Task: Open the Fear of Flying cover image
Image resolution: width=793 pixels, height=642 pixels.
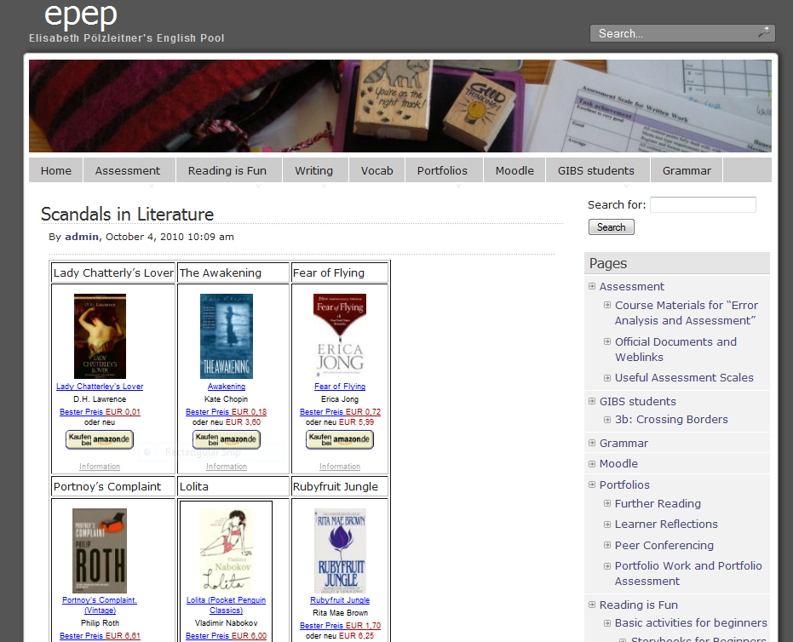Action: 340,336
